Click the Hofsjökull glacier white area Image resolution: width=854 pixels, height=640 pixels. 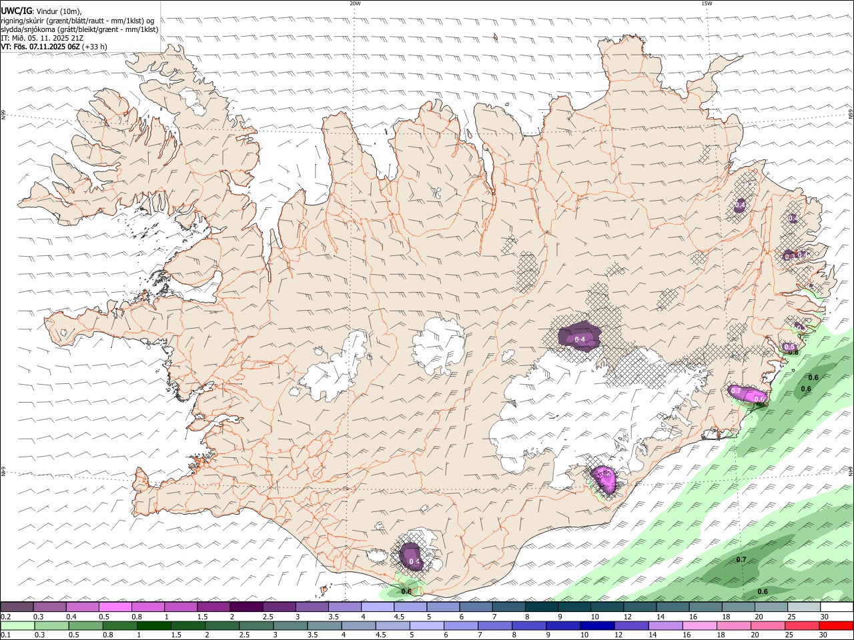coord(438,345)
